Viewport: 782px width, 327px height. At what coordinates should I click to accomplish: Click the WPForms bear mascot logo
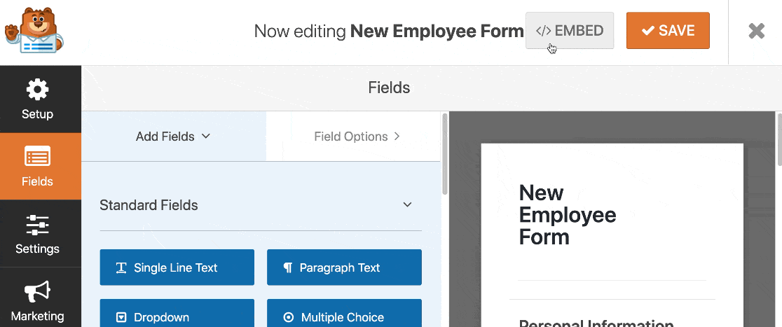pos(34,30)
